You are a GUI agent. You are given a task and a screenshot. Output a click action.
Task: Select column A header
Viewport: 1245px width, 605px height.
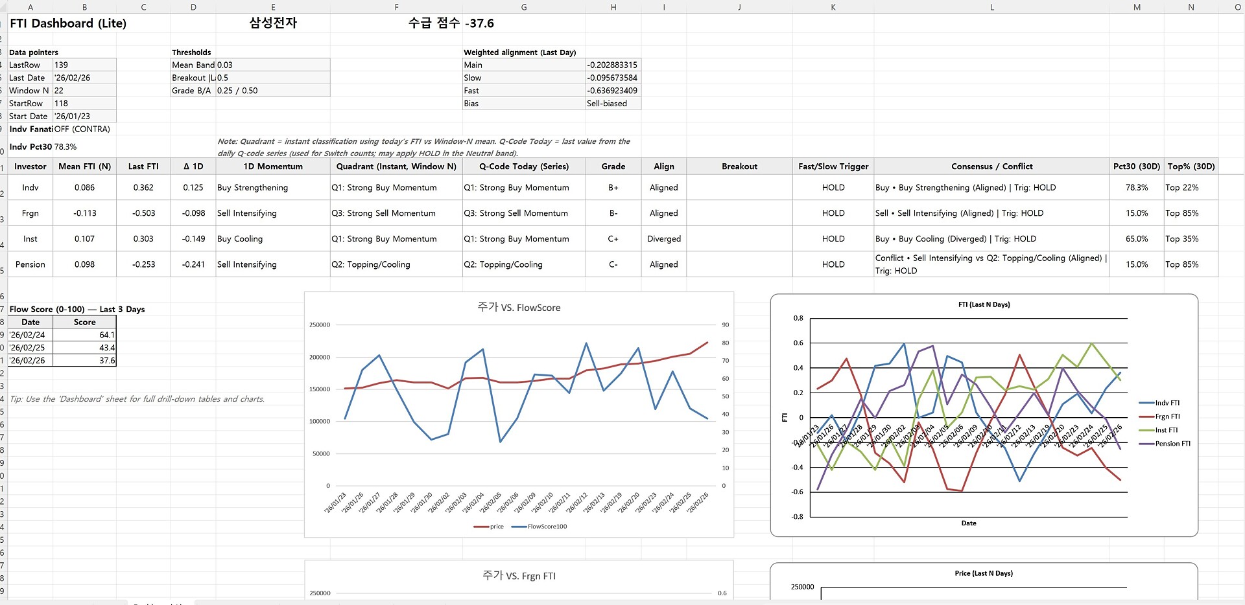30,7
